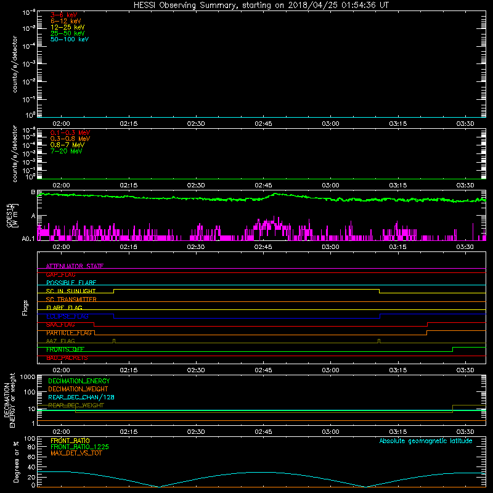This screenshot has height=493, width=493.
Task: Click the SAA_FLAG label
Action: (60, 325)
